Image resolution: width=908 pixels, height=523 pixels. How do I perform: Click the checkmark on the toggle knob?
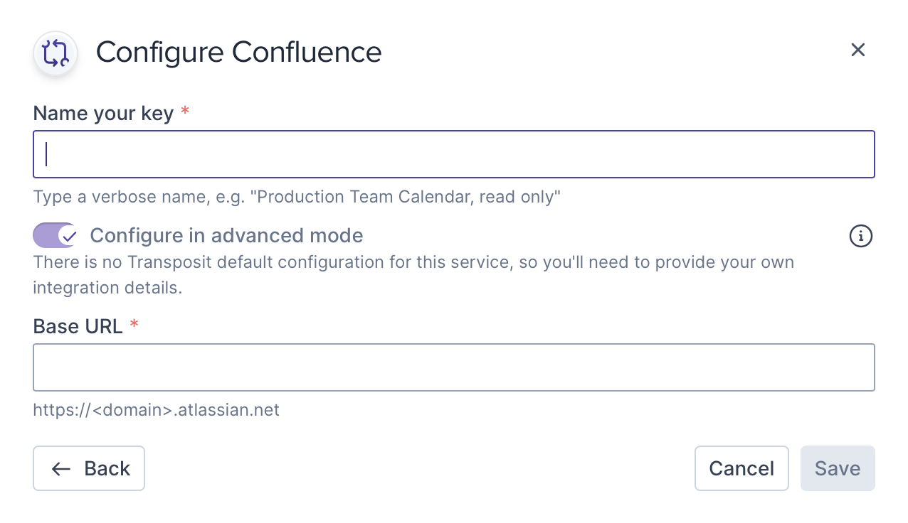coord(68,235)
